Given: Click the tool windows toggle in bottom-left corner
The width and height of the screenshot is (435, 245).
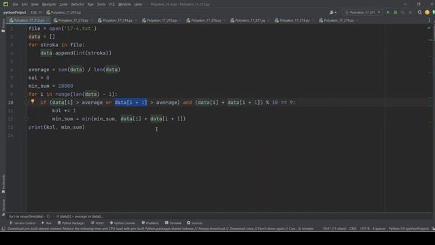Looking at the screenshot, I should click(x=3, y=229).
